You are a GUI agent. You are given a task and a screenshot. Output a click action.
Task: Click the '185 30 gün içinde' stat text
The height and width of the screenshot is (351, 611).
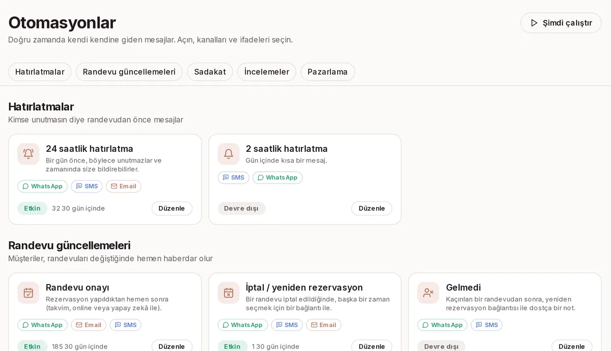(x=80, y=346)
